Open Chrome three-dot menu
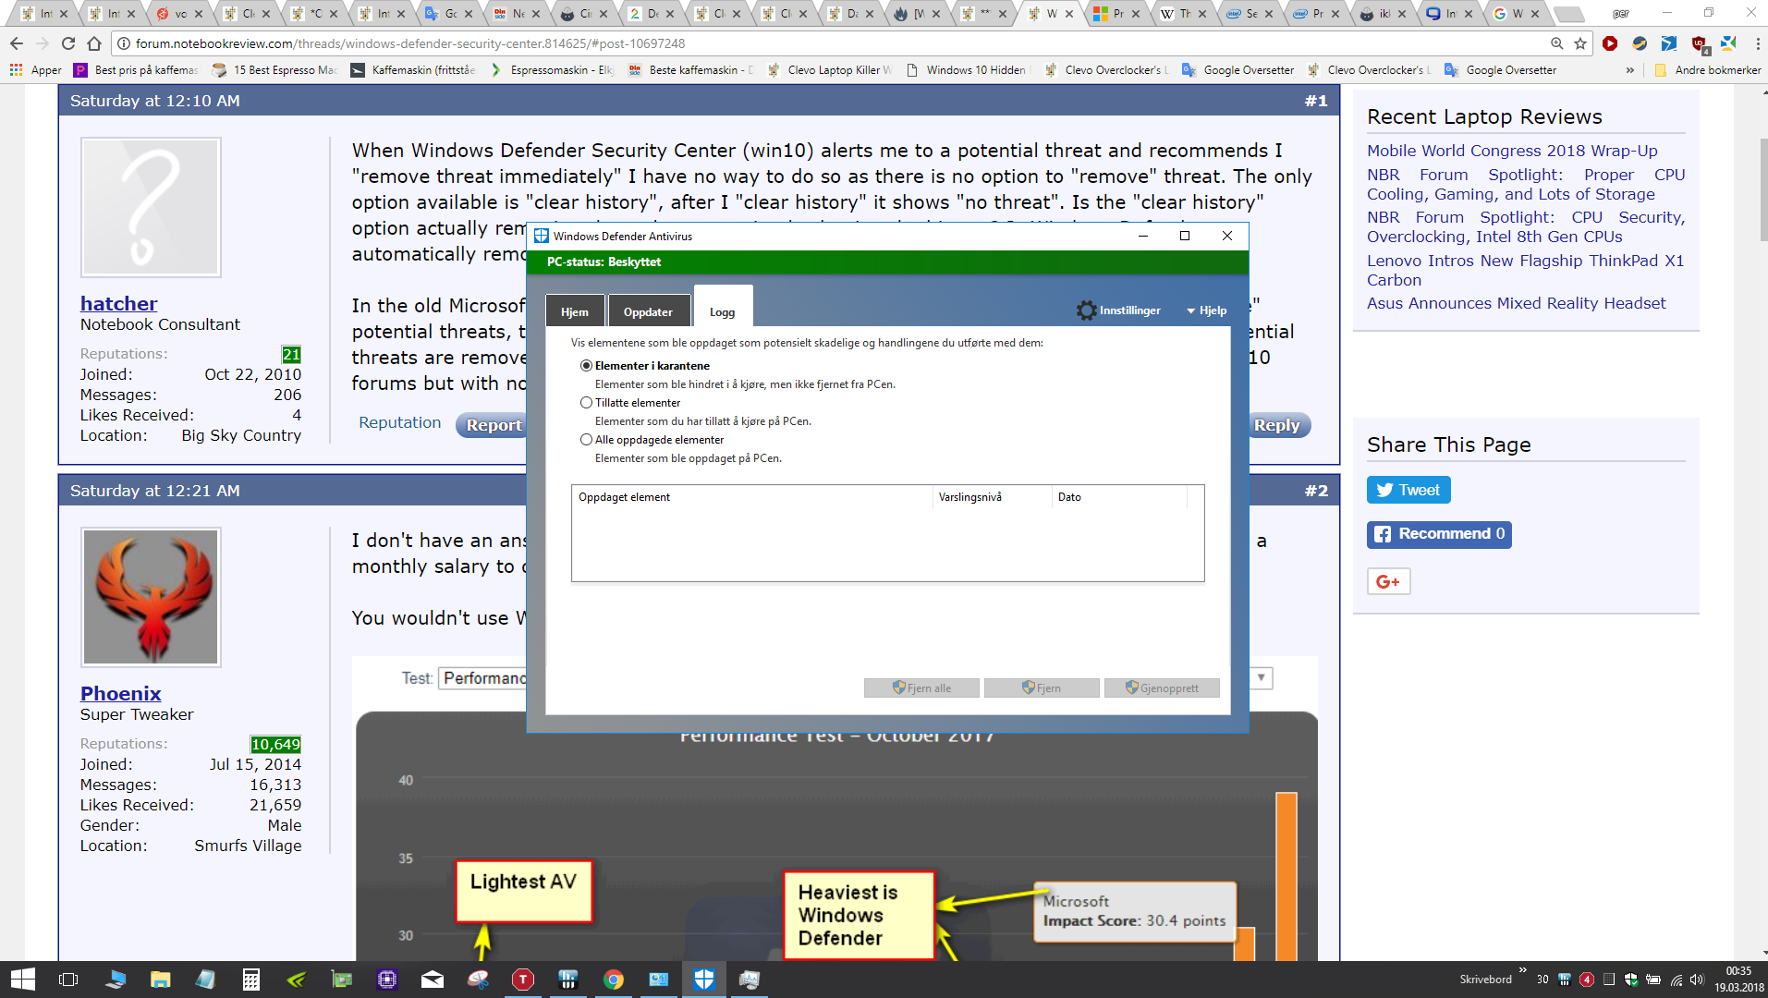This screenshot has height=998, width=1768. click(x=1757, y=43)
